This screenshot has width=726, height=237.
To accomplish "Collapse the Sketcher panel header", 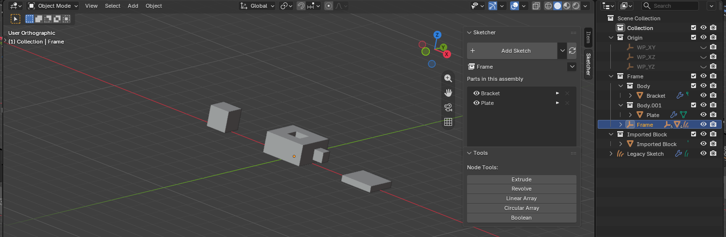I will click(522, 32).
